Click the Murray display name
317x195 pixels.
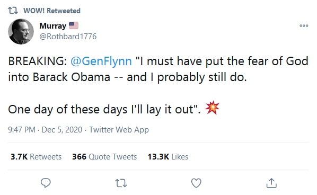pos(53,26)
